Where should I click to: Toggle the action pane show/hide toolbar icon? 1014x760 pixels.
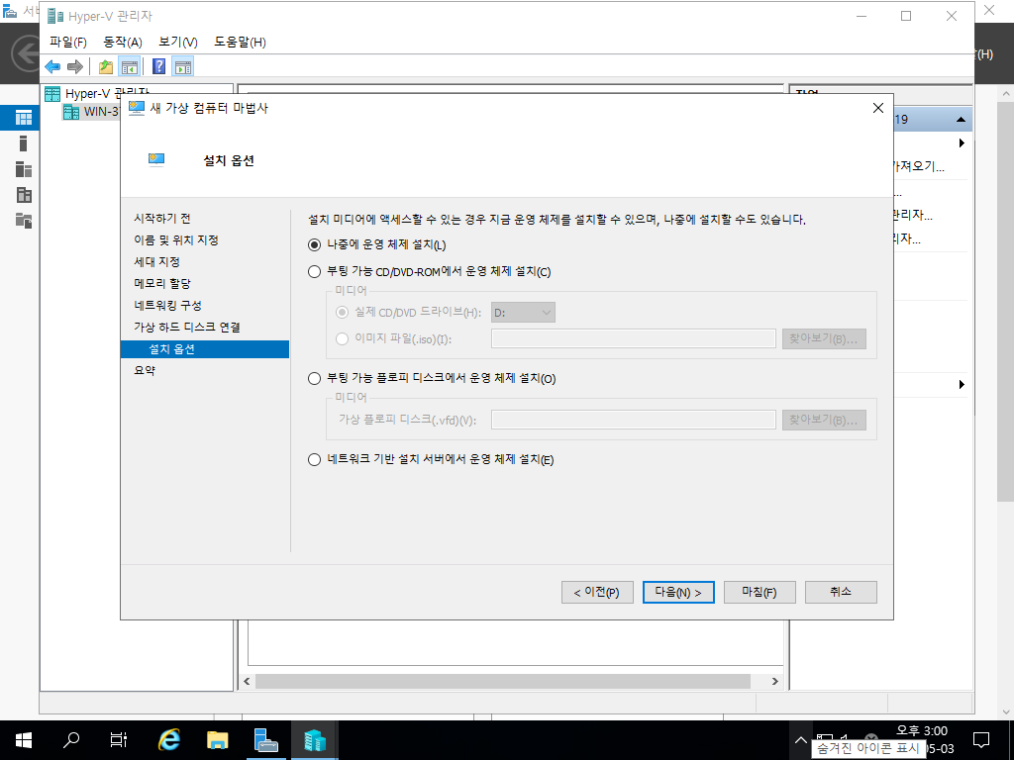[183, 66]
